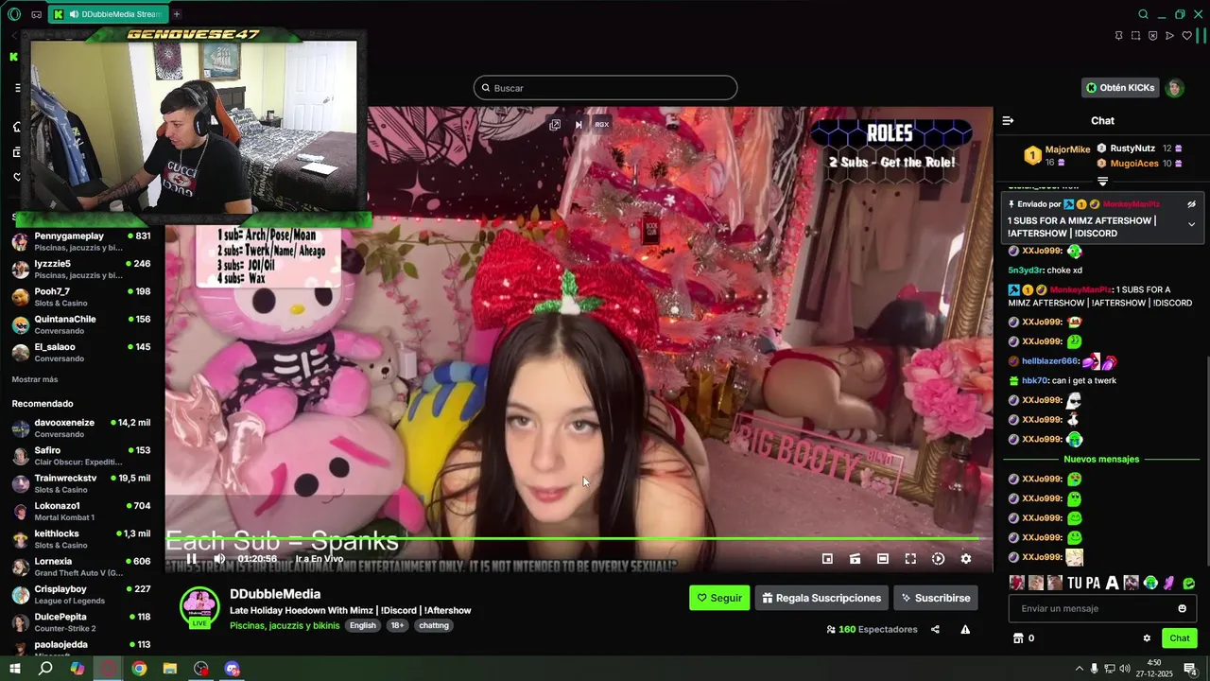
Task: Show hidden system tray icons
Action: [1079, 669]
